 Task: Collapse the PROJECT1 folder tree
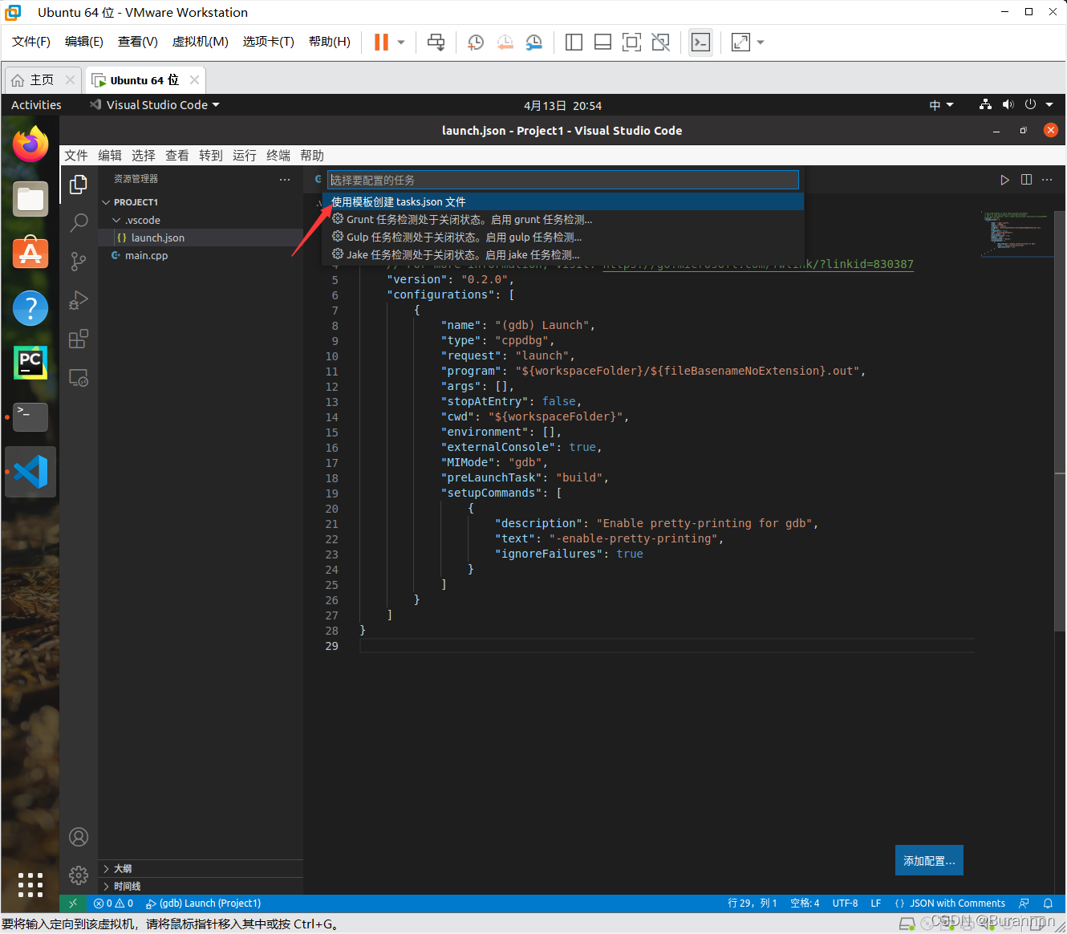tap(106, 202)
